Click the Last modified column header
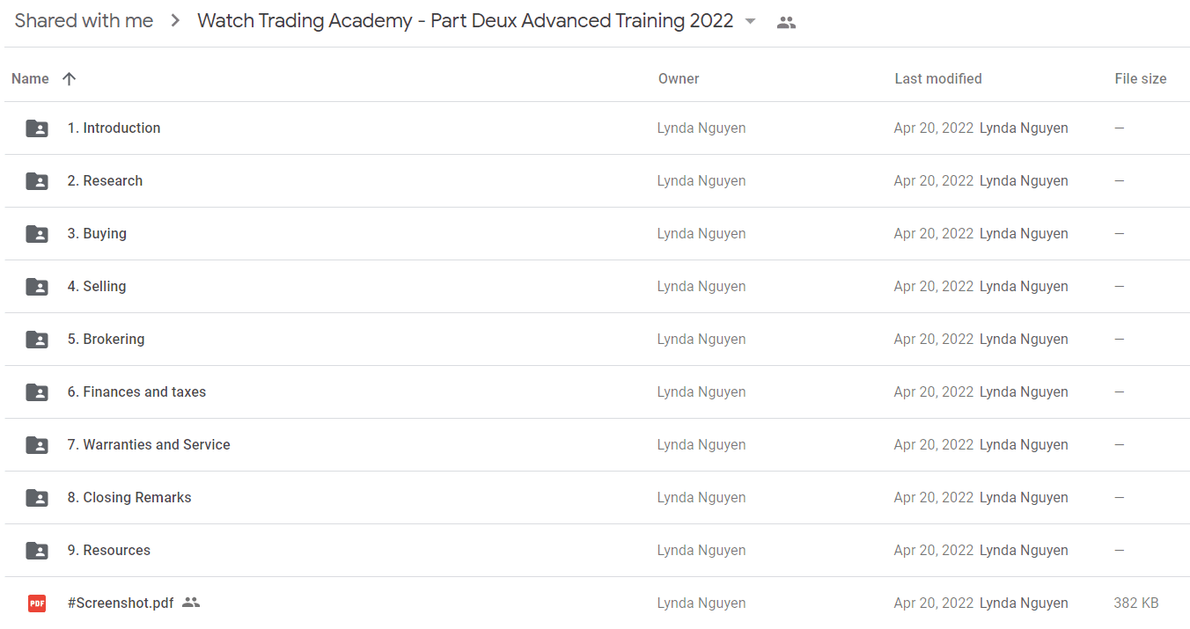The image size is (1190, 629). (938, 78)
